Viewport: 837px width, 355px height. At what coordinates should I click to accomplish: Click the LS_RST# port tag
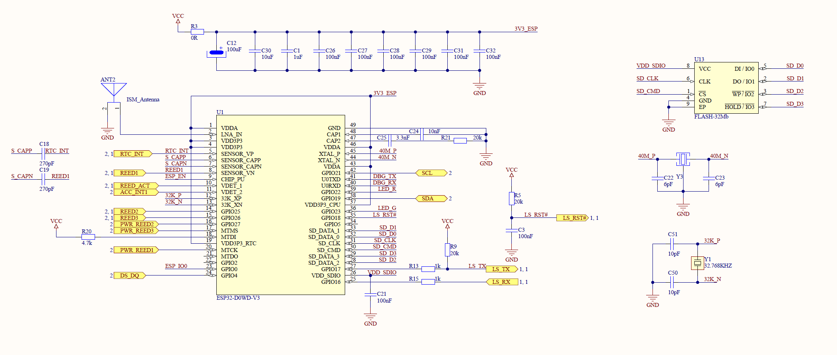pyautogui.click(x=573, y=218)
